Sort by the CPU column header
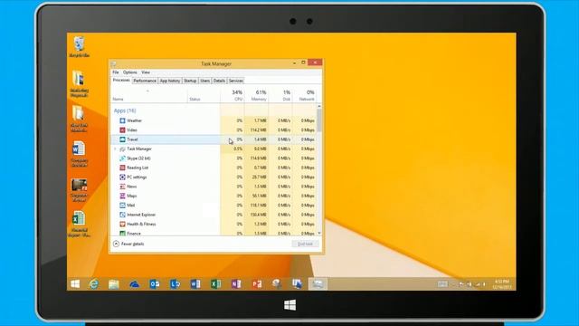Image resolution: width=579 pixels, height=326 pixels. coord(233,95)
